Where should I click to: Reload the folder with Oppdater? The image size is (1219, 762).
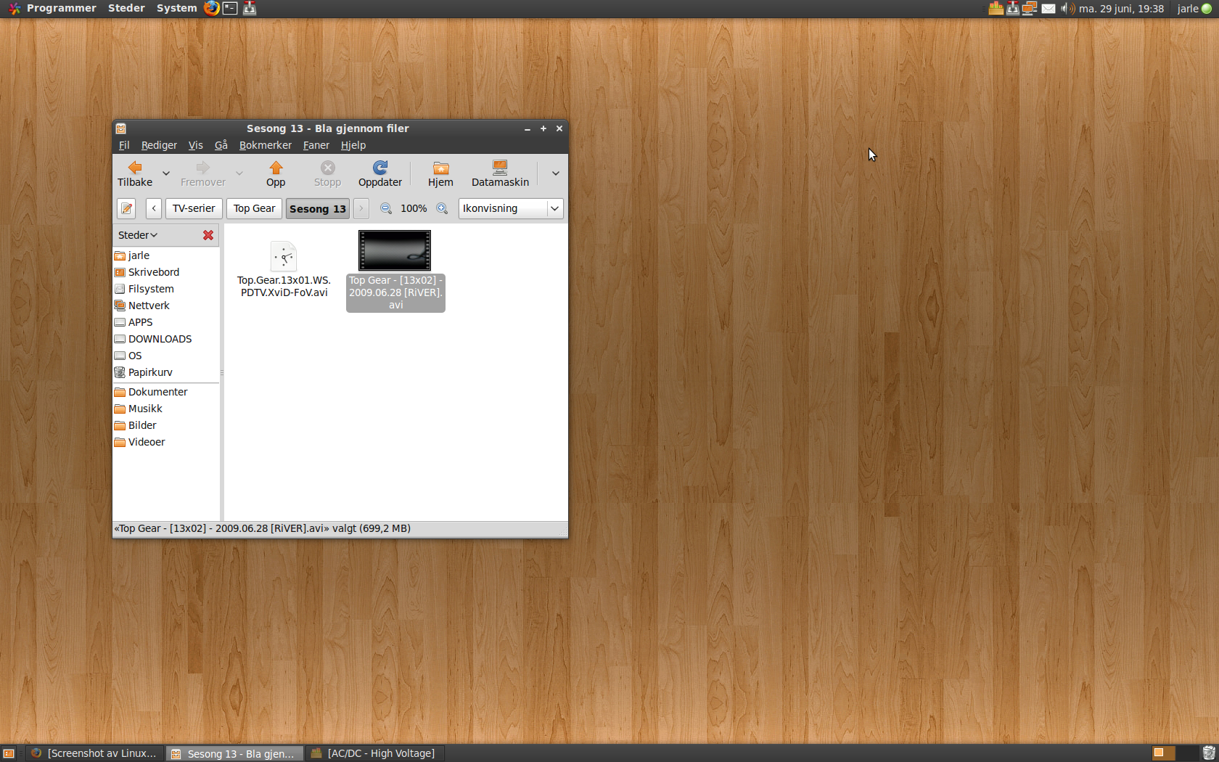(380, 174)
